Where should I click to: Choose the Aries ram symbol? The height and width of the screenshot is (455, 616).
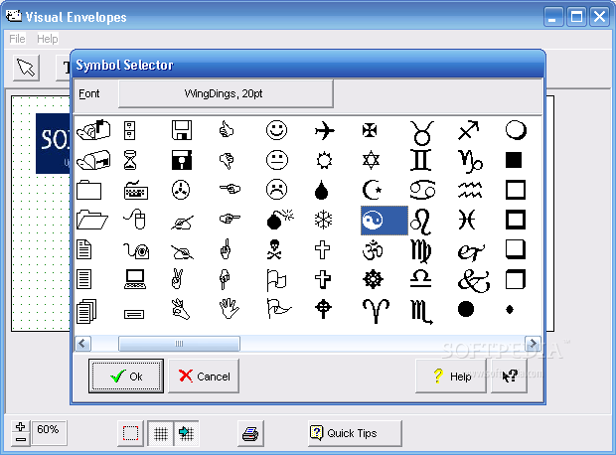click(376, 311)
